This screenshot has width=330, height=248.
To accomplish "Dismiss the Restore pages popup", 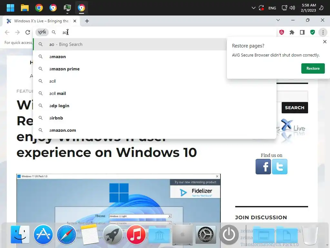I will pyautogui.click(x=325, y=42).
